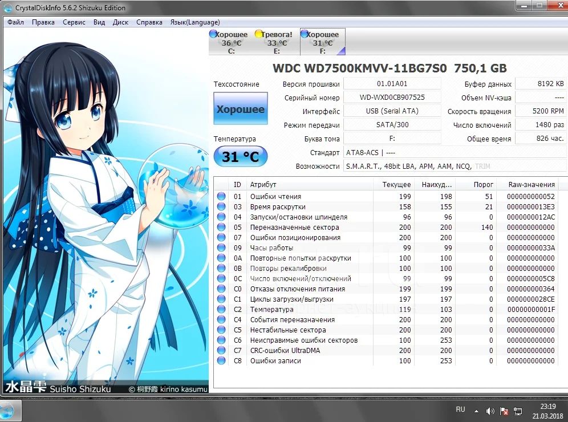Click the power on hours 826 час.
Screen dimensions: 568x422
coord(541,139)
